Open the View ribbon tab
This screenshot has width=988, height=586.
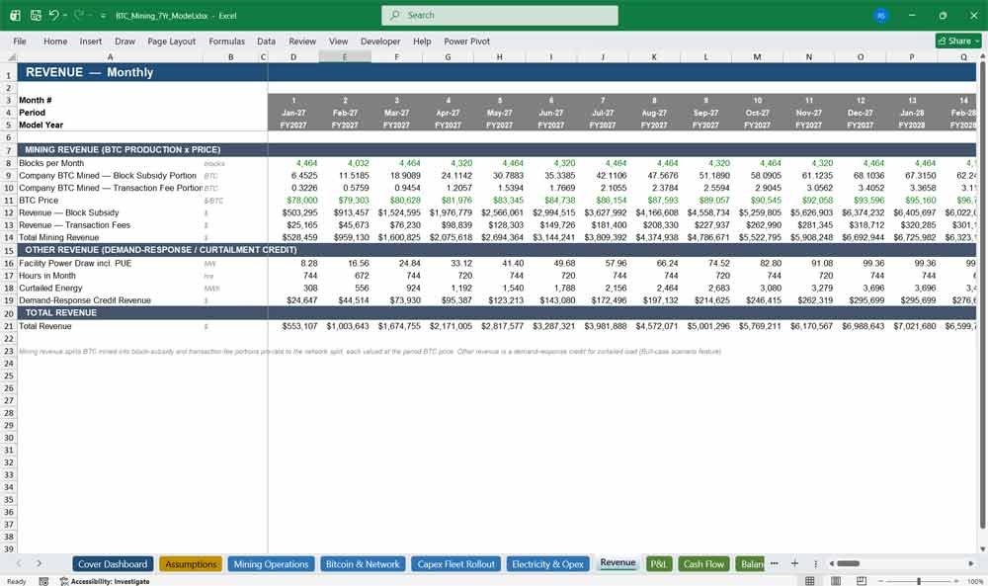(x=338, y=41)
